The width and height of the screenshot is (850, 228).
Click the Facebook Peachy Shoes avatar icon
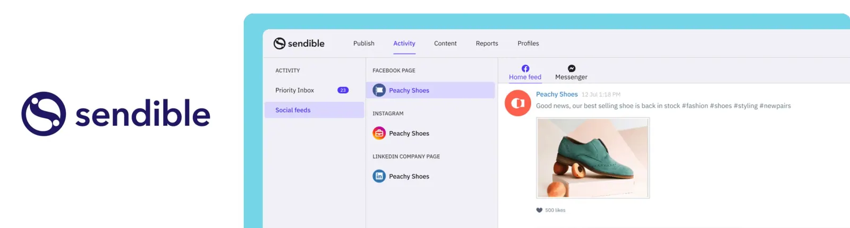379,90
